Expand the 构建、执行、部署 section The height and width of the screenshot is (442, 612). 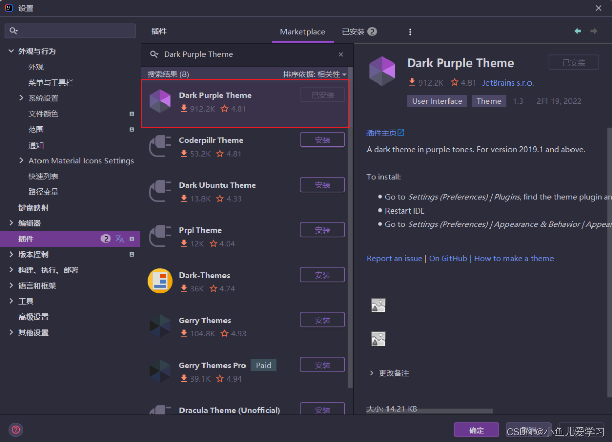pos(11,269)
